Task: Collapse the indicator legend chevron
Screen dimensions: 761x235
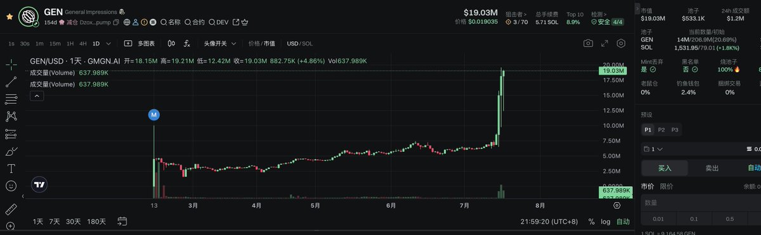Action: coord(36,96)
